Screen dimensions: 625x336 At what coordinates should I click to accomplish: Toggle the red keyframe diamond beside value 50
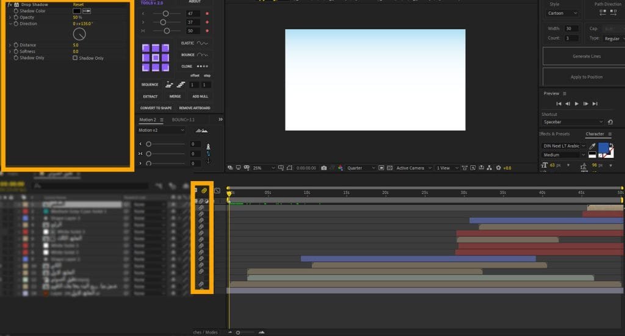pyautogui.click(x=207, y=30)
